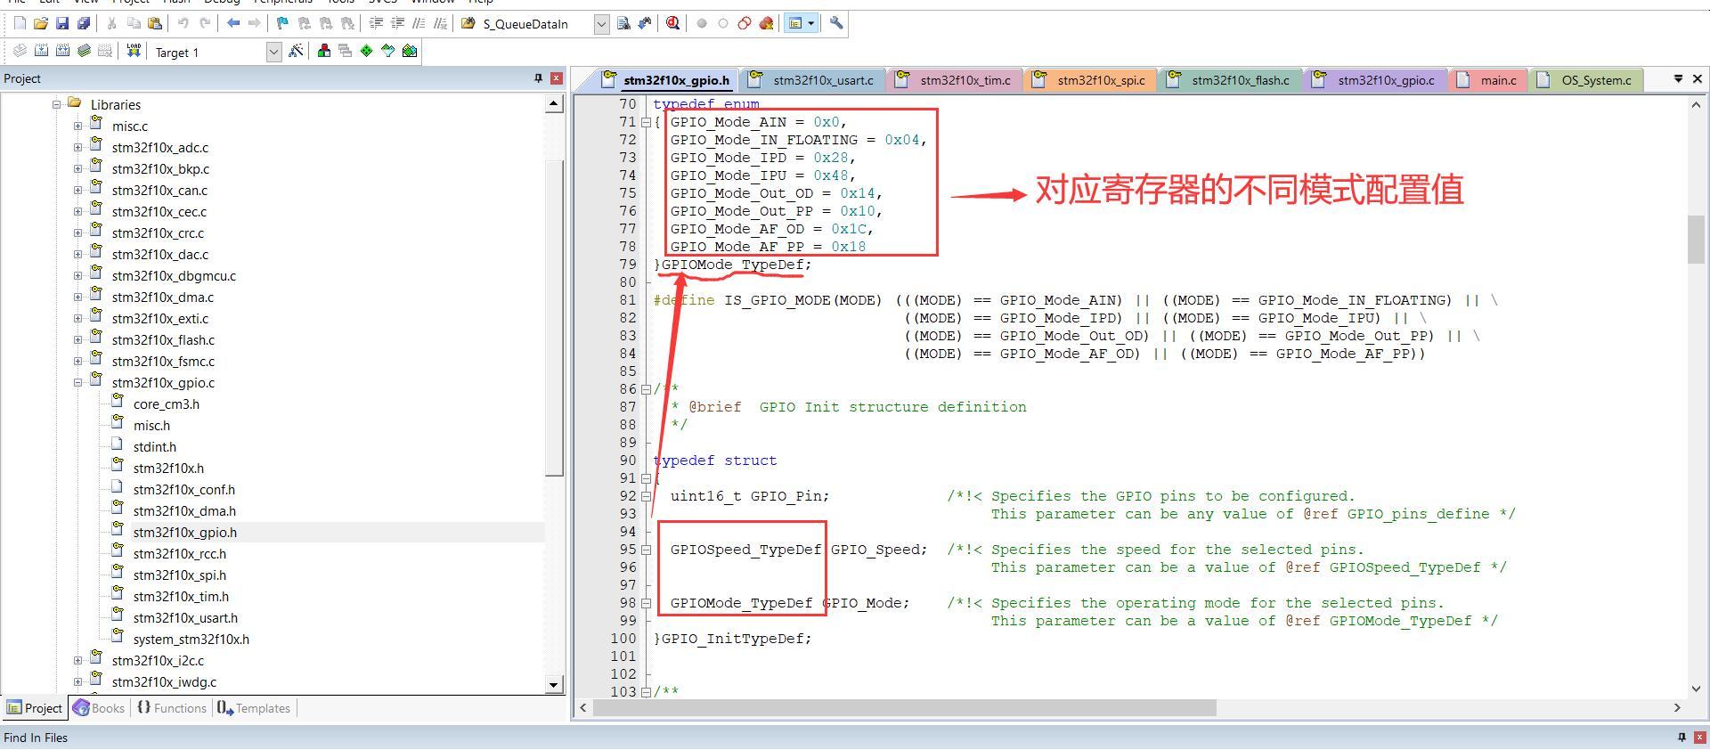Switch to the Functions panel tab
The height and width of the screenshot is (750, 1710).
[171, 708]
